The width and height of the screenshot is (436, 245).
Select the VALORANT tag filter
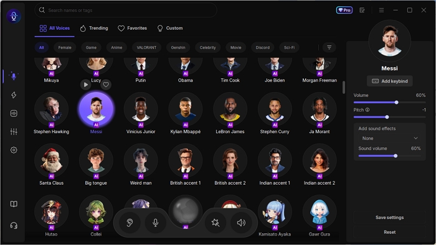pos(146,47)
